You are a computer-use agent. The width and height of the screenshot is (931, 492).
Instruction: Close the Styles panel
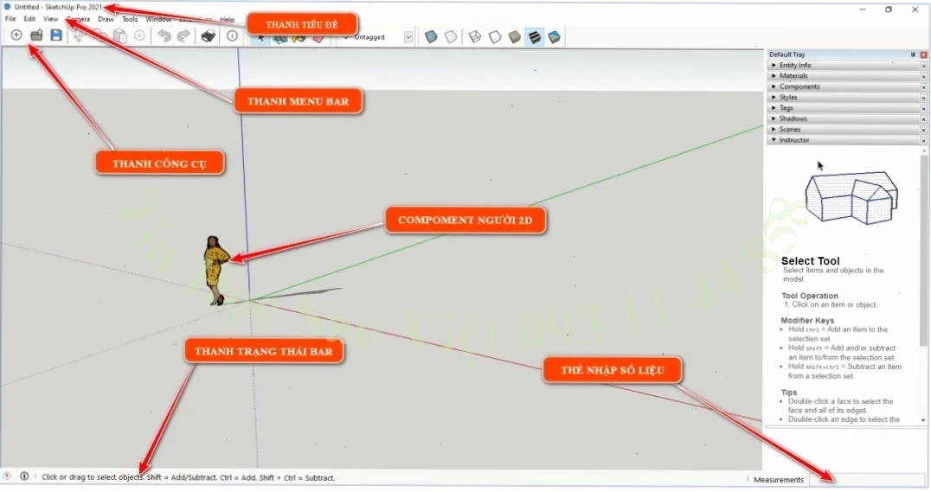pos(923,98)
